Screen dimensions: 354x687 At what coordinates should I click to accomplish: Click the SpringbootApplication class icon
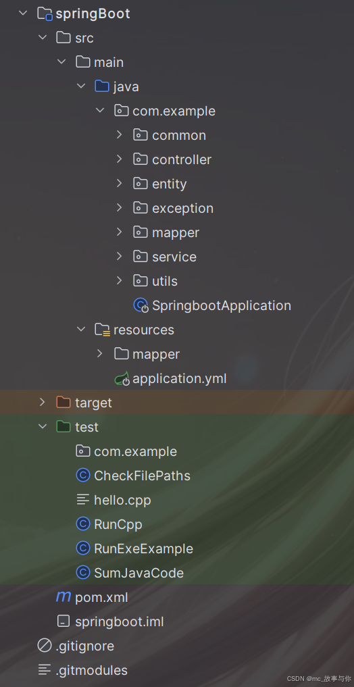click(x=141, y=305)
